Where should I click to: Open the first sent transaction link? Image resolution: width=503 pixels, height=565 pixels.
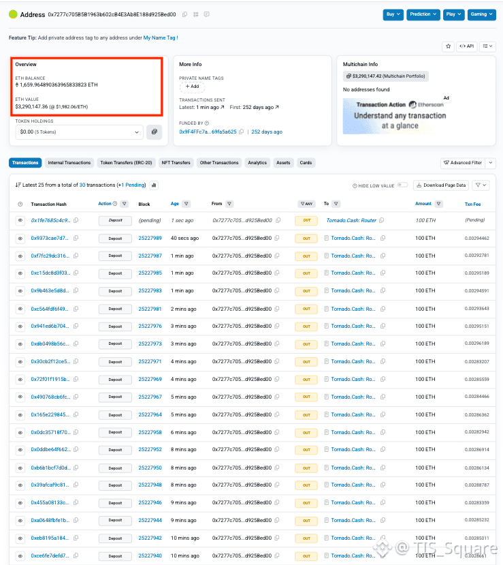pyautogui.click(x=261, y=108)
